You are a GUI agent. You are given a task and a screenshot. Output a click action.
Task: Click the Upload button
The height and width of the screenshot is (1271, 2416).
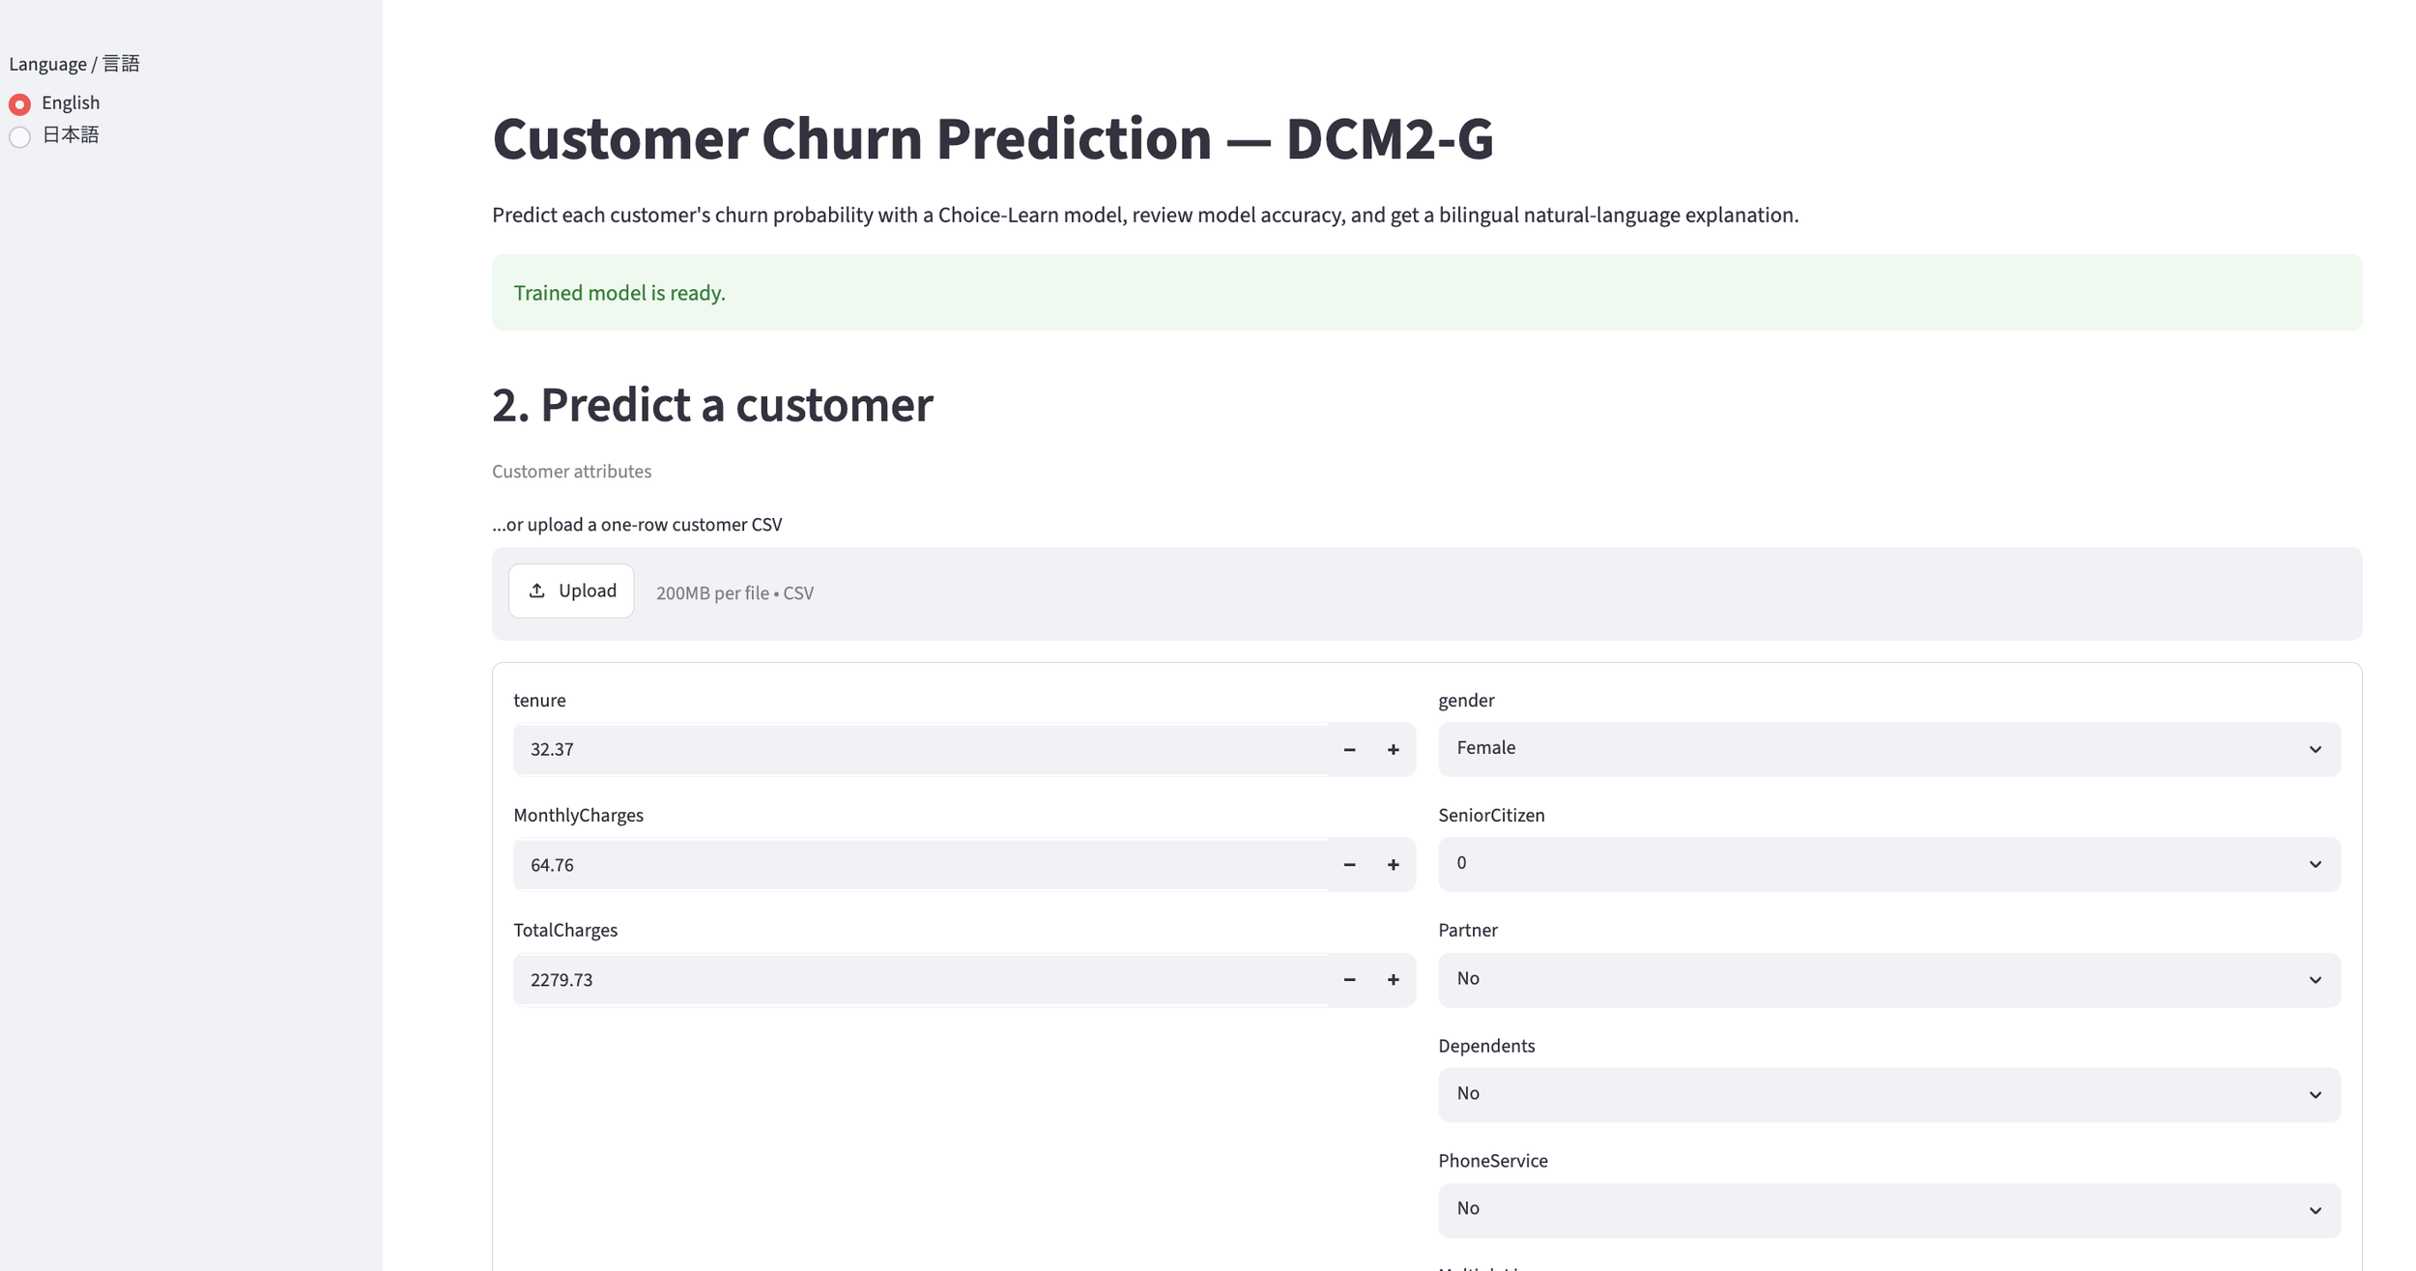point(571,591)
